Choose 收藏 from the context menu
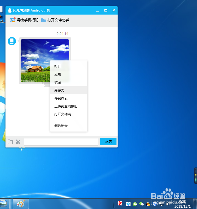The width and height of the screenshot is (197, 209). (x=69, y=82)
